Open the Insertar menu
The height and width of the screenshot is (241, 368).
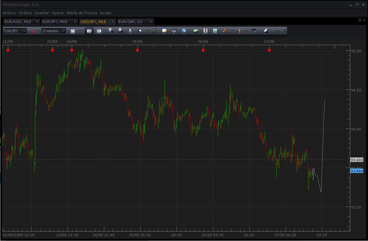pyautogui.click(x=42, y=13)
